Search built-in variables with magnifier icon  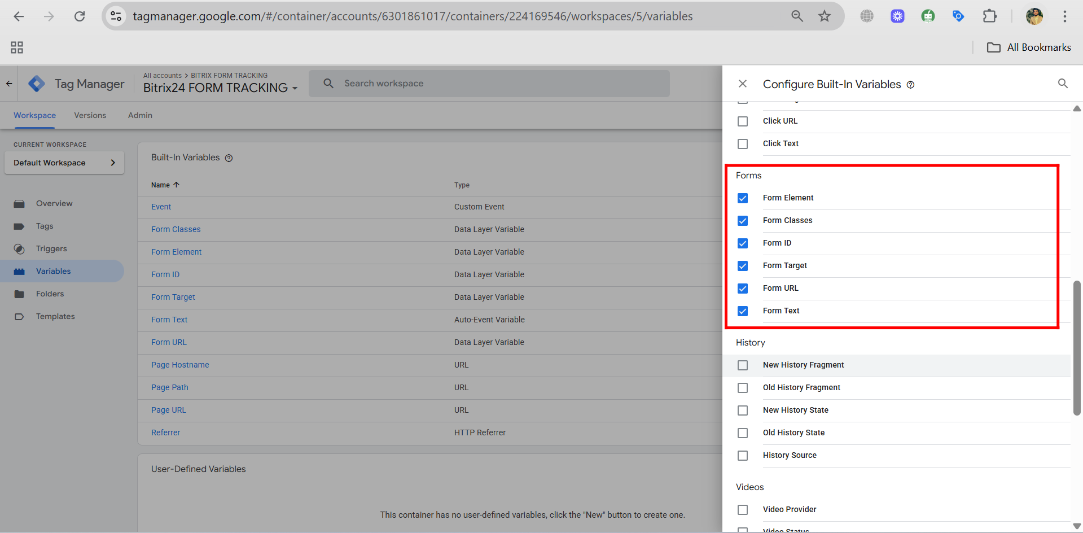pyautogui.click(x=1063, y=84)
